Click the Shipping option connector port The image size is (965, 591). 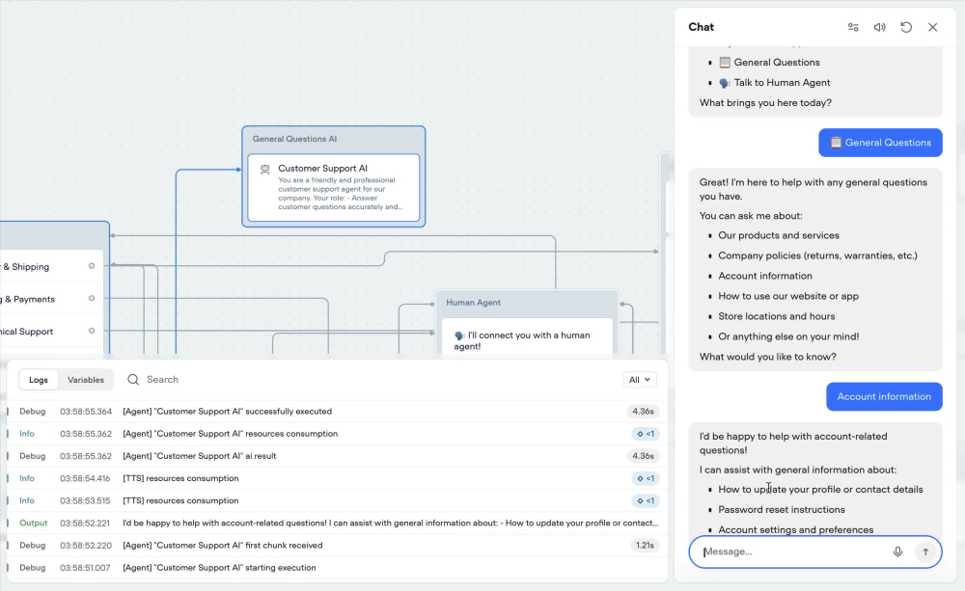tap(92, 266)
